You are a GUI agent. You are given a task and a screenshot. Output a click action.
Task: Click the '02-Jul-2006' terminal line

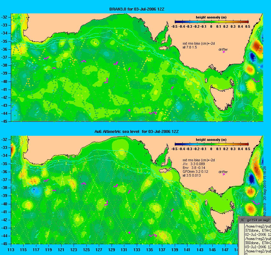click(x=258, y=235)
